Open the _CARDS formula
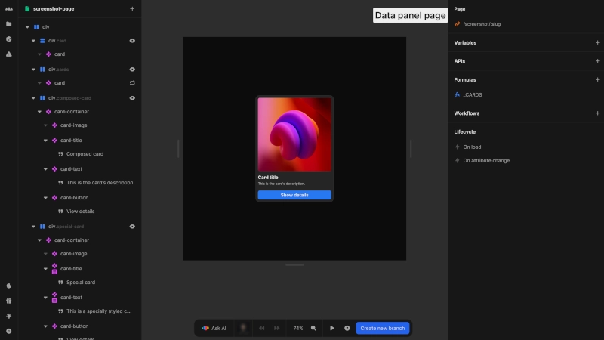Screen dimensions: 604x340 (x=473, y=94)
